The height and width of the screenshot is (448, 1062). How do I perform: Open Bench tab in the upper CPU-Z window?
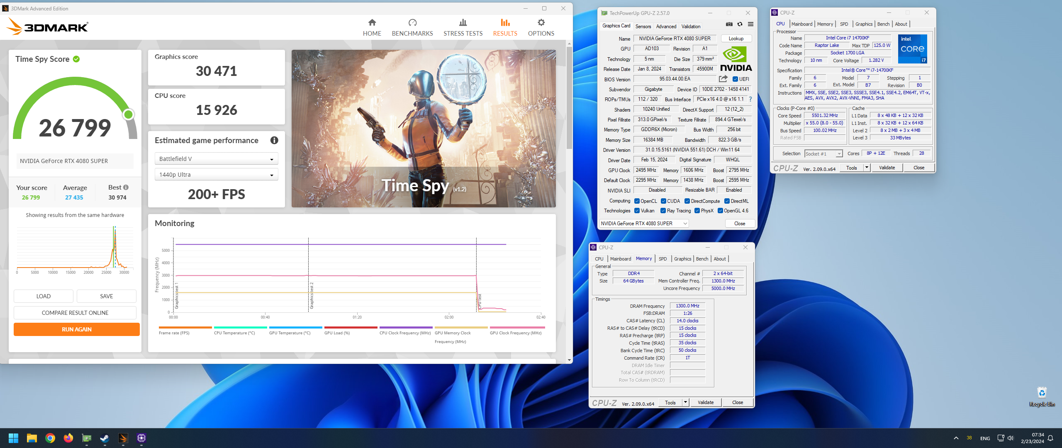(x=883, y=24)
